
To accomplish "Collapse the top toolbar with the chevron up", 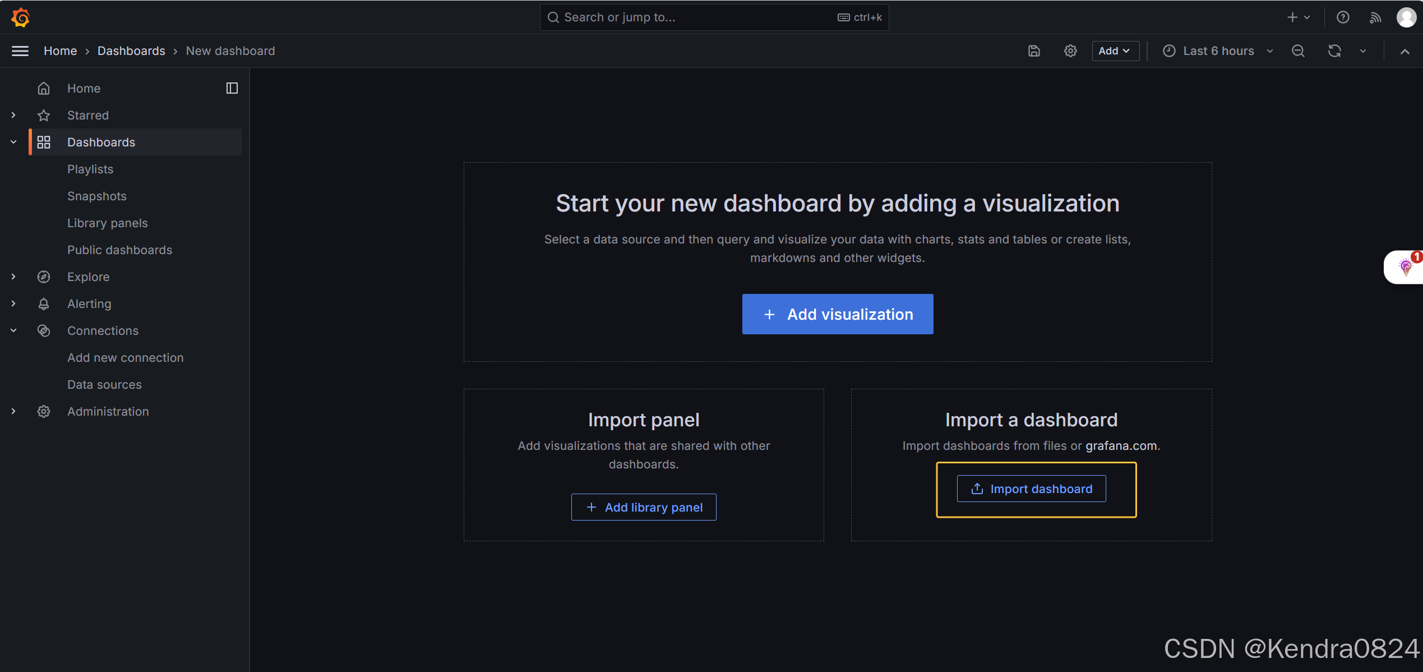I will pos(1404,52).
